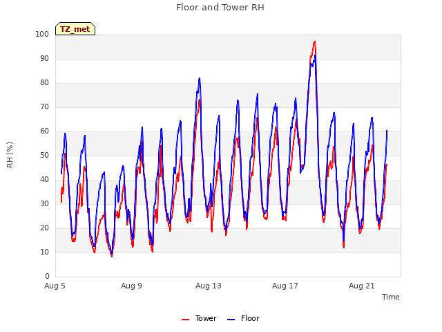Click the chart title 'Floor and Tower RH'
The height and width of the screenshot is (332, 442).
220,8
